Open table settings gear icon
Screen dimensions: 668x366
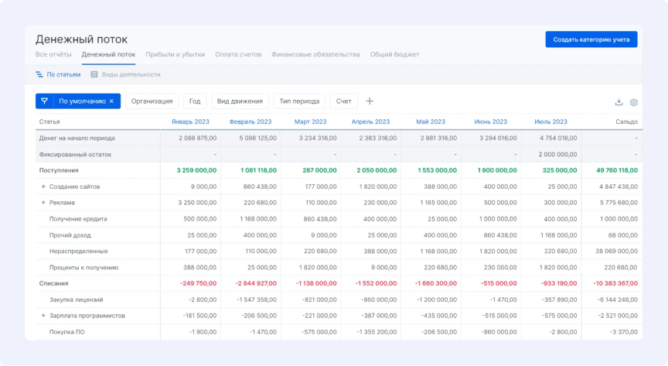tap(633, 102)
